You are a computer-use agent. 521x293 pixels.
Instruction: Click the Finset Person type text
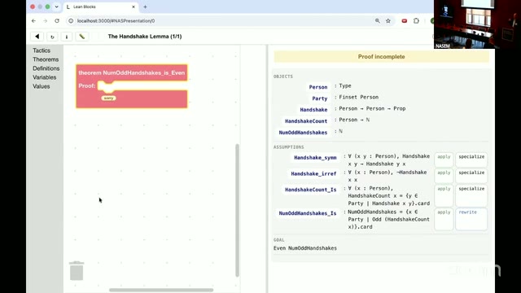point(358,97)
